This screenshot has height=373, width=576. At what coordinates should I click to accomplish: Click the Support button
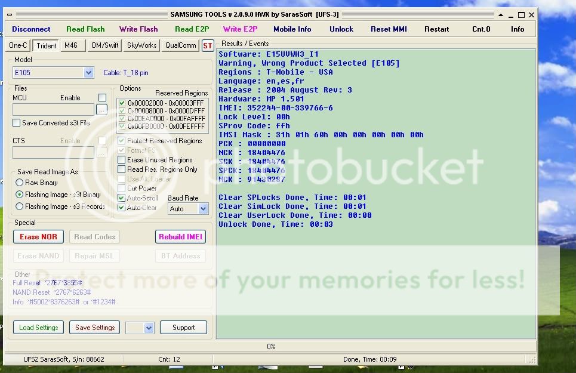183,328
